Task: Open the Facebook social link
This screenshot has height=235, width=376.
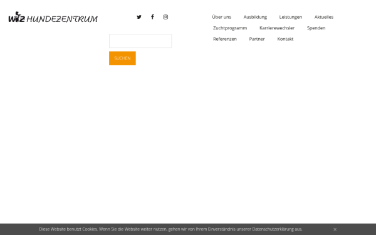Action: click(x=152, y=17)
